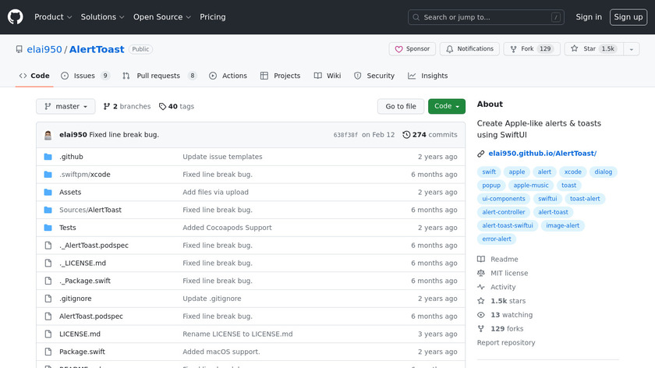The width and height of the screenshot is (655, 368).
Task: Open the dropdown arrow next to Fork
Action: click(632, 49)
